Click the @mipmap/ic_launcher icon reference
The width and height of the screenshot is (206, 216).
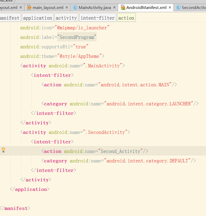coord(82,28)
